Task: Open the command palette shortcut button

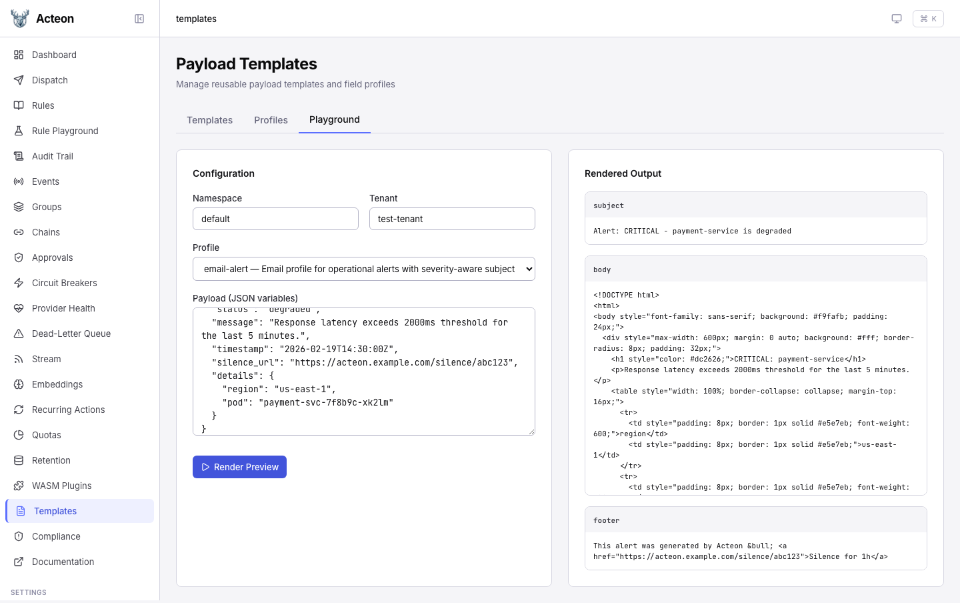Action: [x=928, y=19]
